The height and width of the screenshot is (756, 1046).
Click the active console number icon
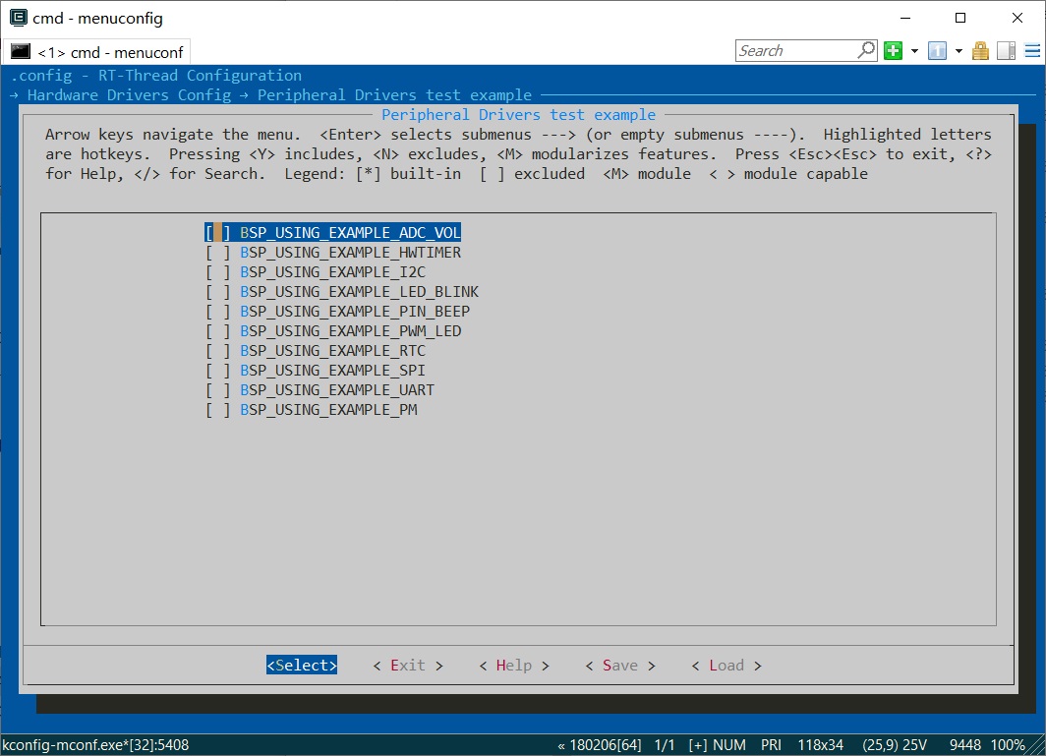[937, 51]
